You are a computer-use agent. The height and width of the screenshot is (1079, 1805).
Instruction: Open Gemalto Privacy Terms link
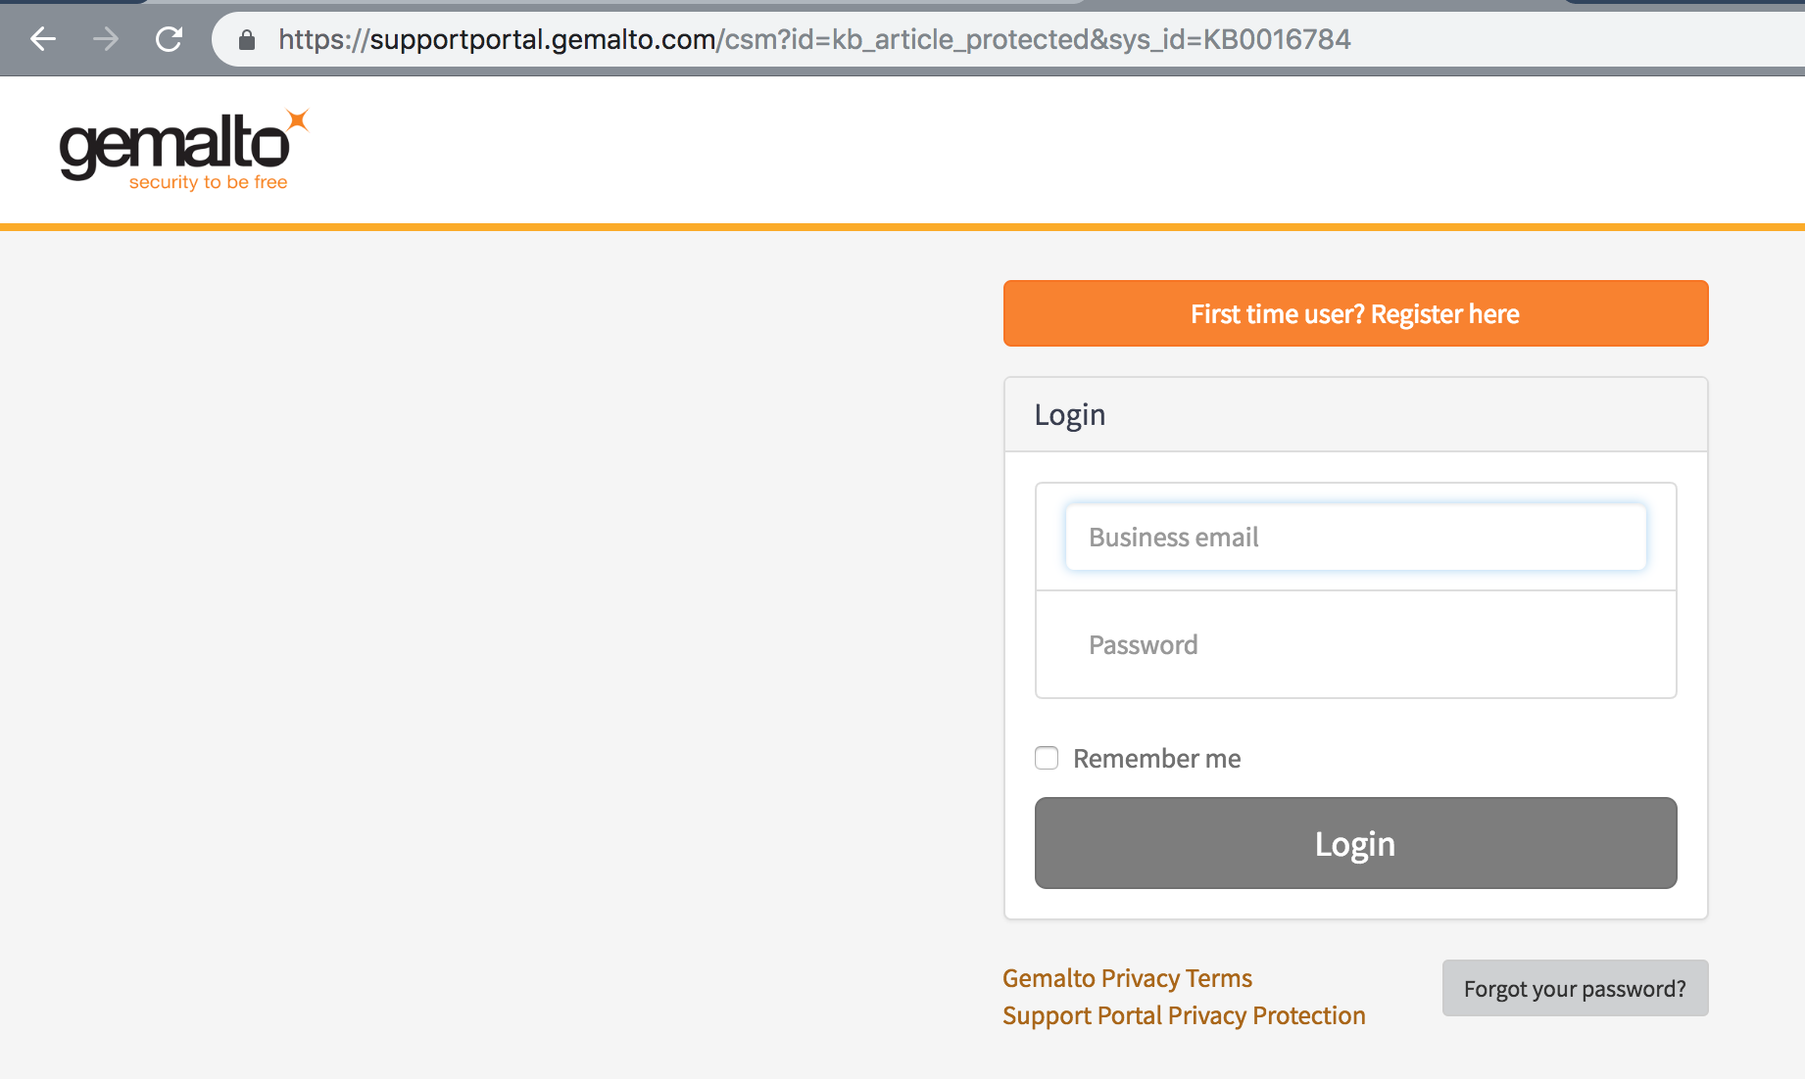1127,978
